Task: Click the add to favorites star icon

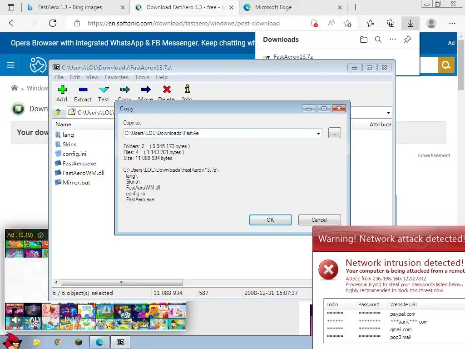Action: tap(348, 23)
